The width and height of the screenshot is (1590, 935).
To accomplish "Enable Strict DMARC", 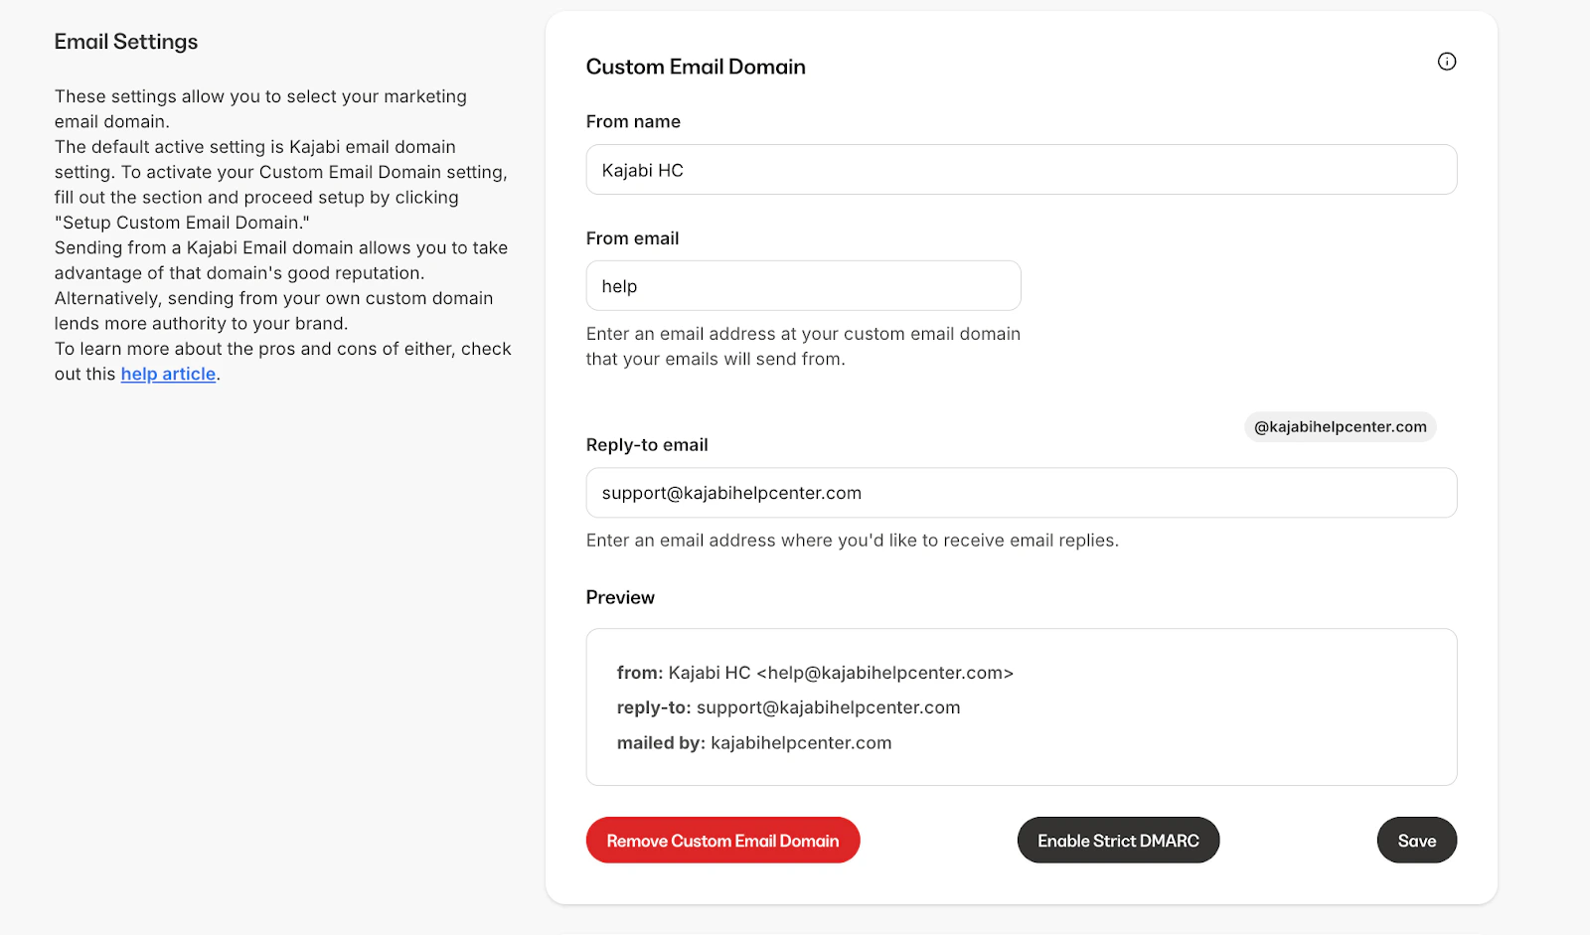I will click(x=1117, y=840).
